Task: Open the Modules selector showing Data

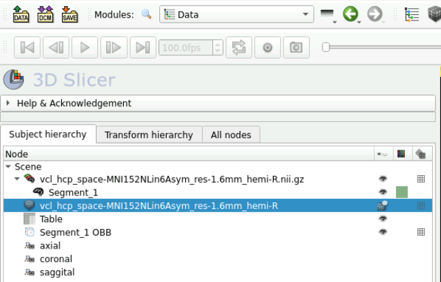Action: click(x=237, y=14)
